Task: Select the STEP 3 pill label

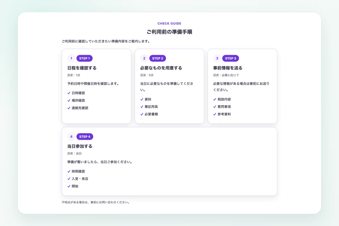Action: 231,58
